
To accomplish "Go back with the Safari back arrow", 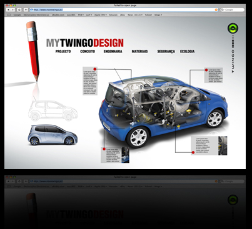I will pos(8,10).
